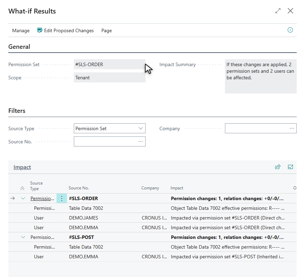The height and width of the screenshot is (277, 305).
Task: Select the #SLS-POST source number cell
Action: 81,237
